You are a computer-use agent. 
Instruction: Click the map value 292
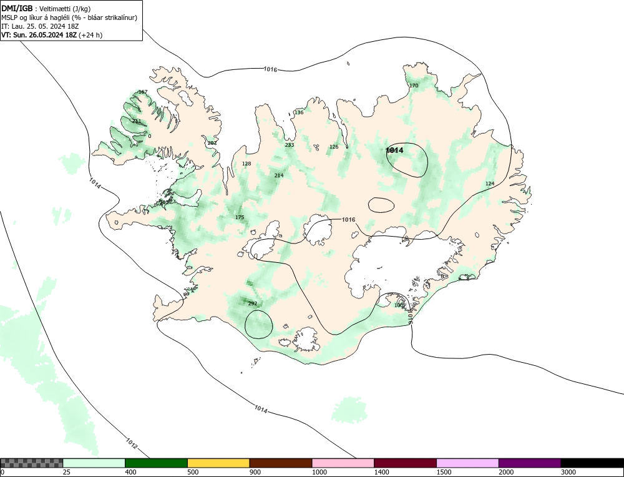pyautogui.click(x=253, y=303)
